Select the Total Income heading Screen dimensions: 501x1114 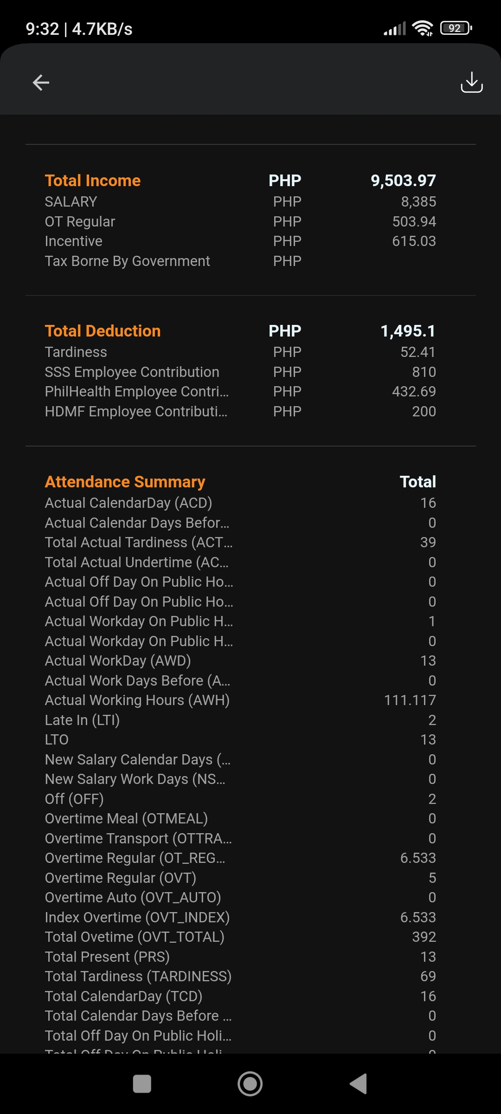point(93,181)
